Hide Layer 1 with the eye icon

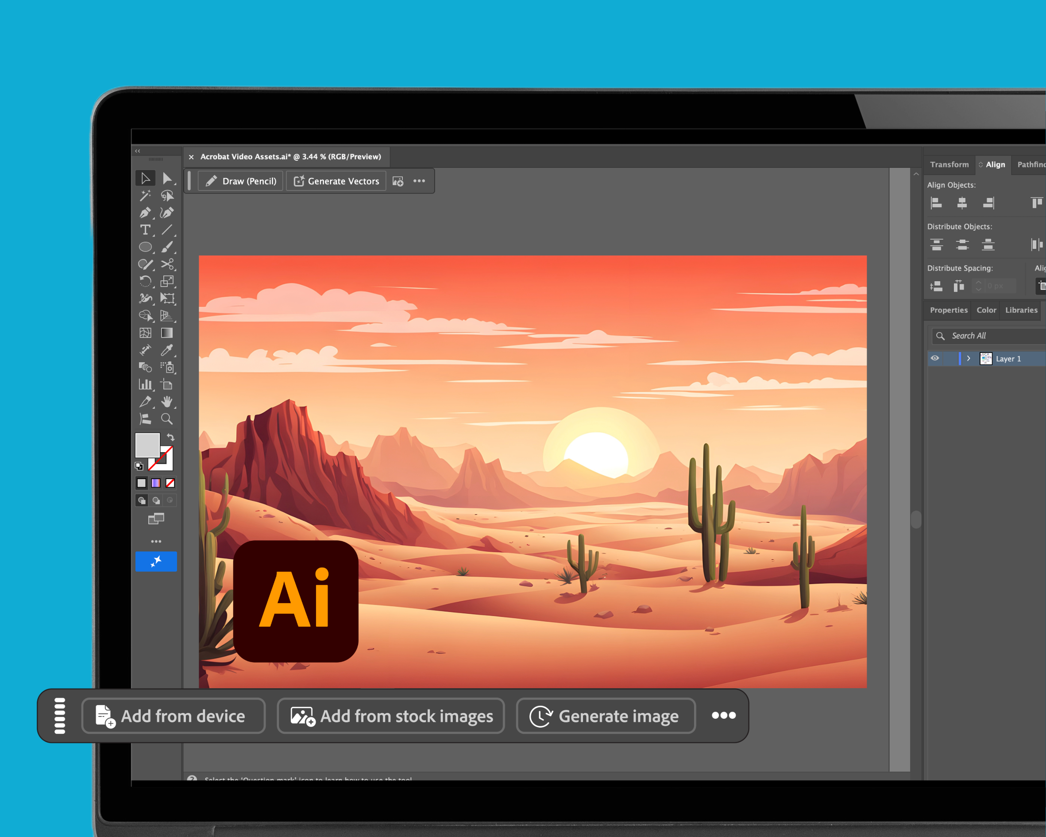click(x=935, y=358)
